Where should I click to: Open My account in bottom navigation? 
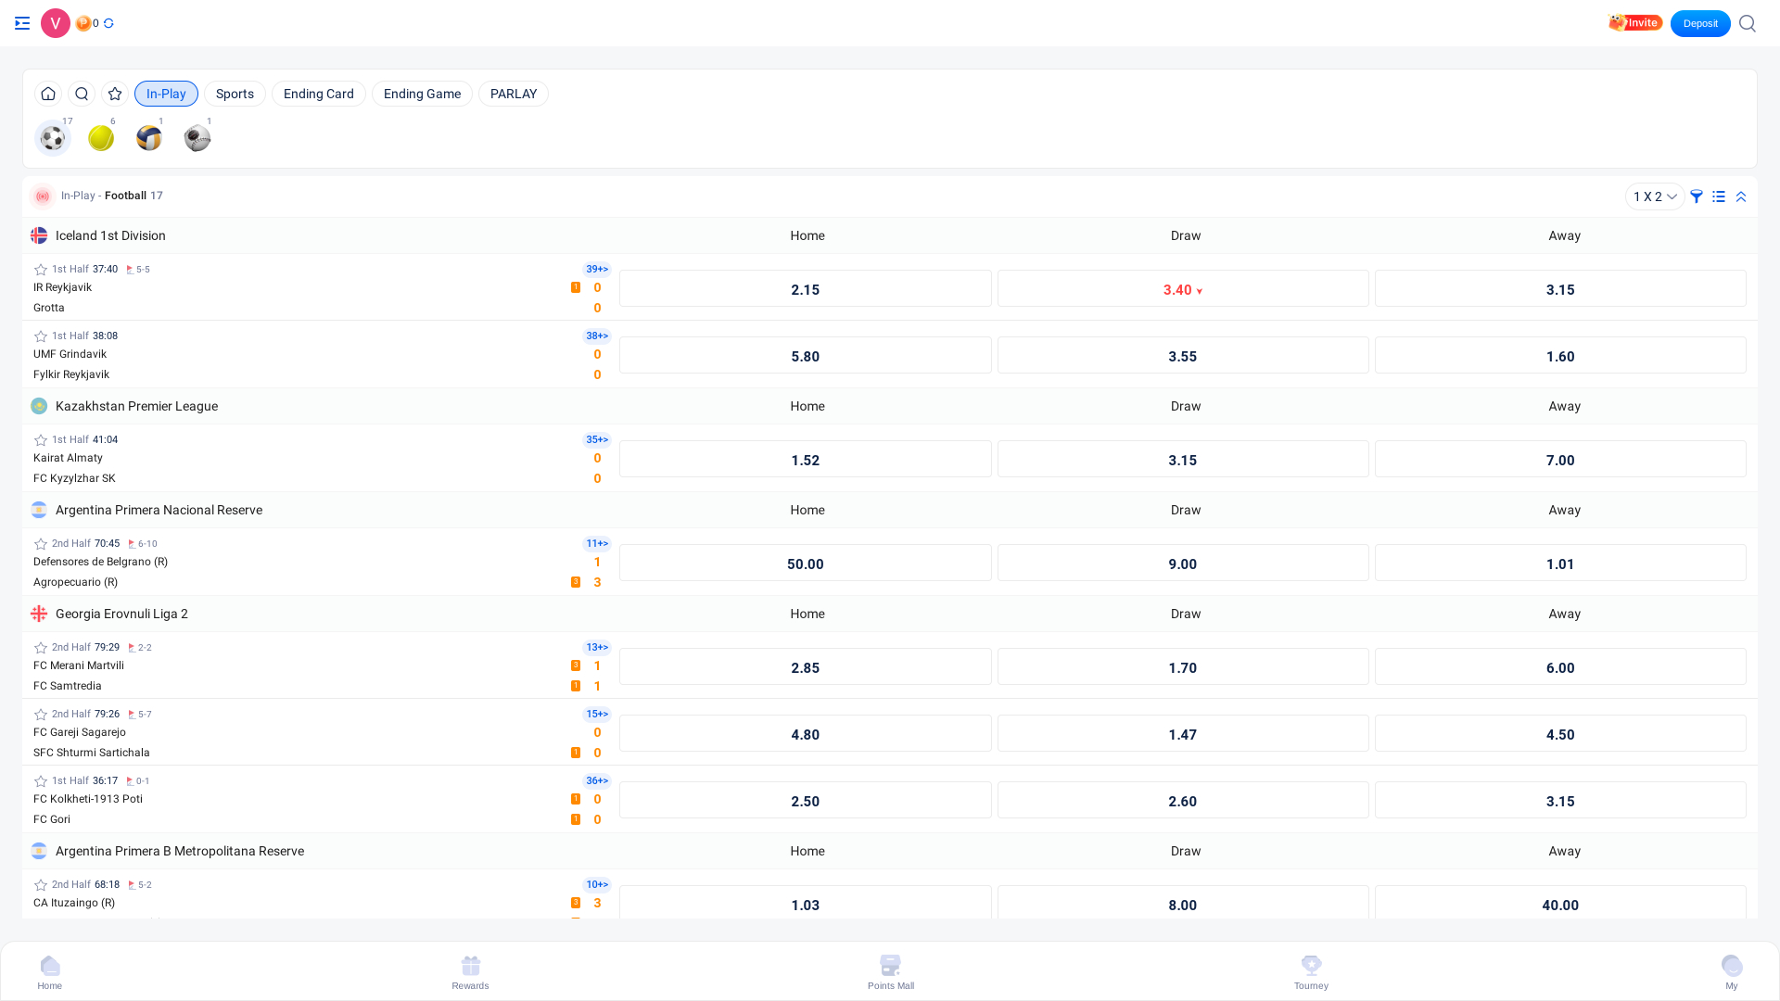(1732, 972)
